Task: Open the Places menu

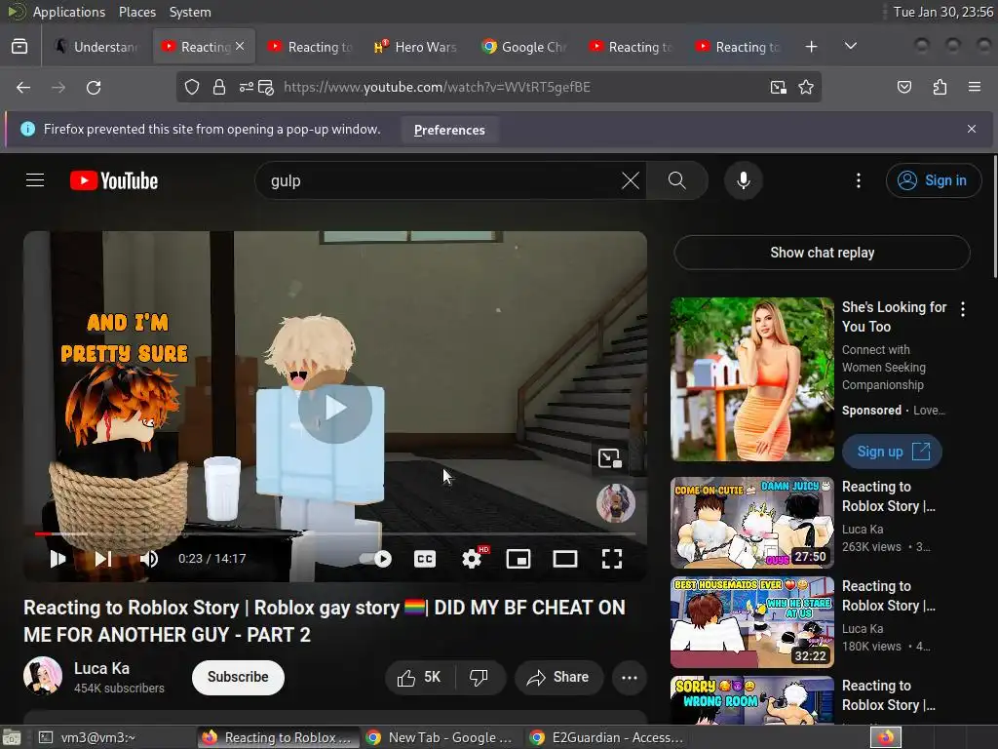Action: coord(136,12)
